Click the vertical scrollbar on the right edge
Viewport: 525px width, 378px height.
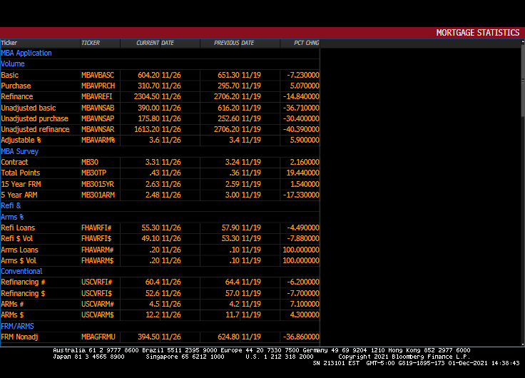(522, 86)
